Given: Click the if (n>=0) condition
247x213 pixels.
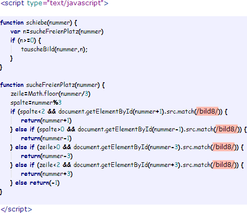Looking at the screenshot, I should coord(26,40).
